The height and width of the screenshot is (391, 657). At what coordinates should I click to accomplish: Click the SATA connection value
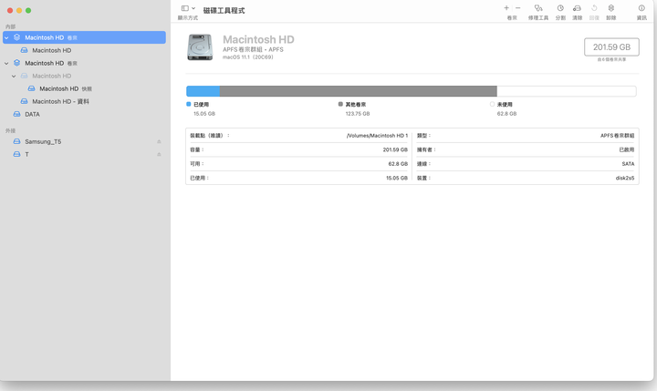[x=628, y=164]
